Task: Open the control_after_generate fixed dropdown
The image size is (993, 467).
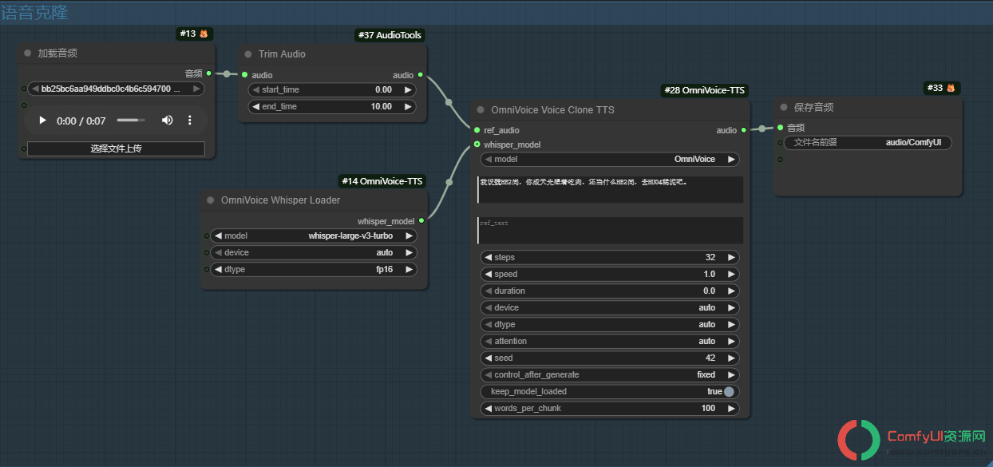Action: pos(610,374)
